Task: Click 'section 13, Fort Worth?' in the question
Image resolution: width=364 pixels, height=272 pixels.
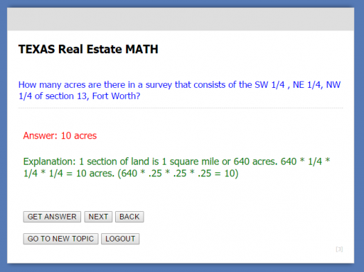Action: (93, 96)
